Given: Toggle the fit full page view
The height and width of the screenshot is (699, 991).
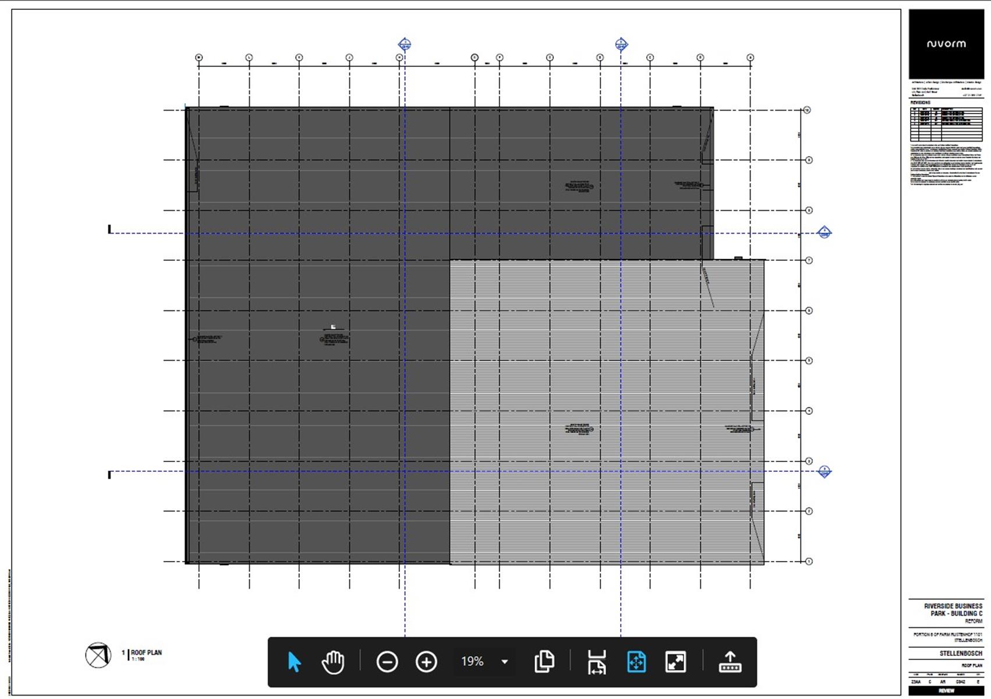Looking at the screenshot, I should pyautogui.click(x=636, y=662).
